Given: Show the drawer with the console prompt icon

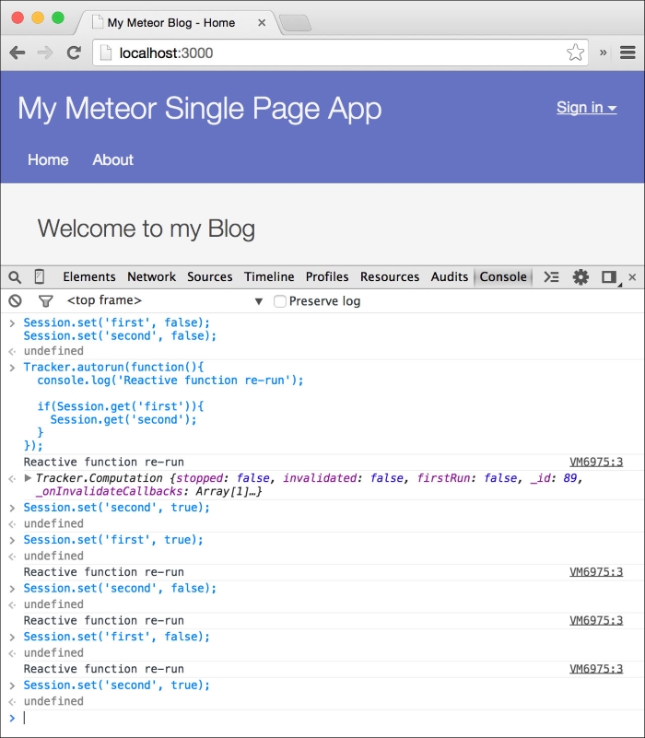Looking at the screenshot, I should point(551,276).
